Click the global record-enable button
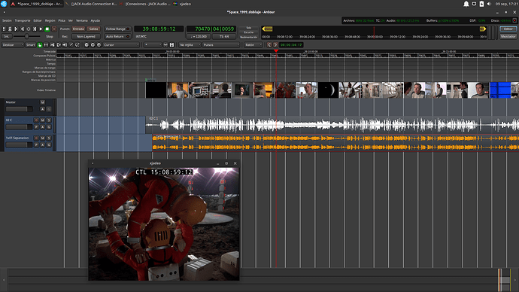519x292 pixels. tap(54, 29)
